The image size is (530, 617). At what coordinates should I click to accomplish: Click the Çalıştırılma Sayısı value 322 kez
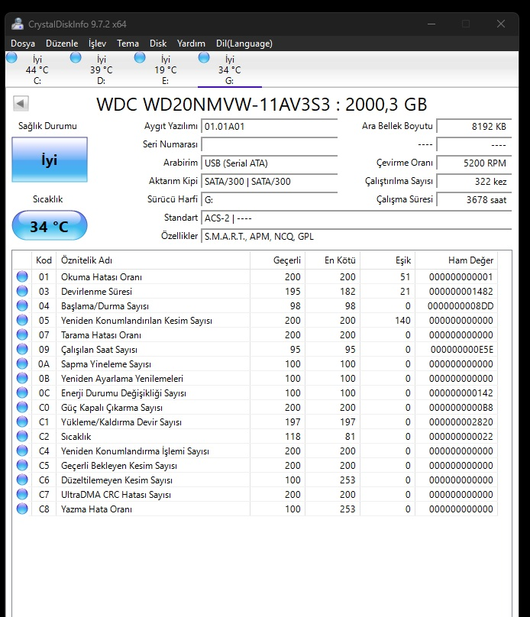(x=474, y=182)
